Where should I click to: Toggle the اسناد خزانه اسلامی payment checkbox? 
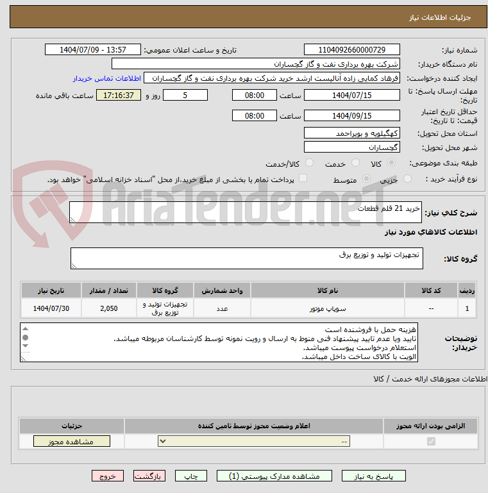[x=303, y=178]
